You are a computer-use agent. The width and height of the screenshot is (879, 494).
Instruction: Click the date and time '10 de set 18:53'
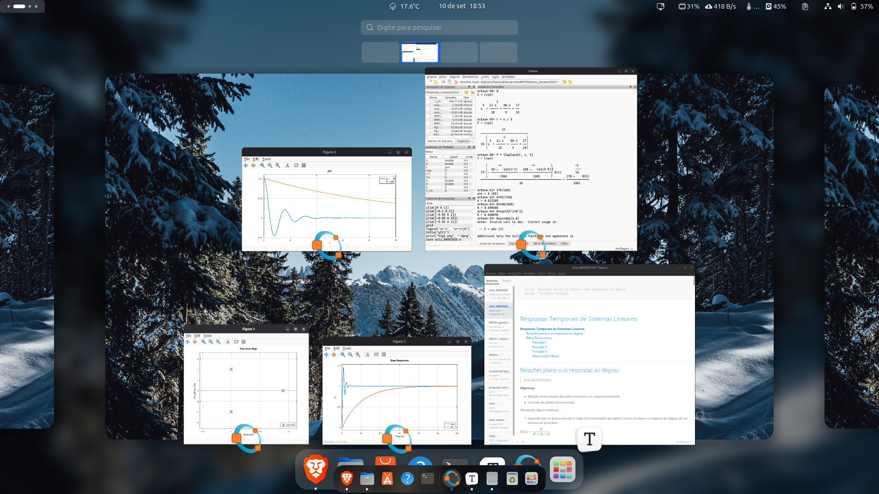coord(462,6)
